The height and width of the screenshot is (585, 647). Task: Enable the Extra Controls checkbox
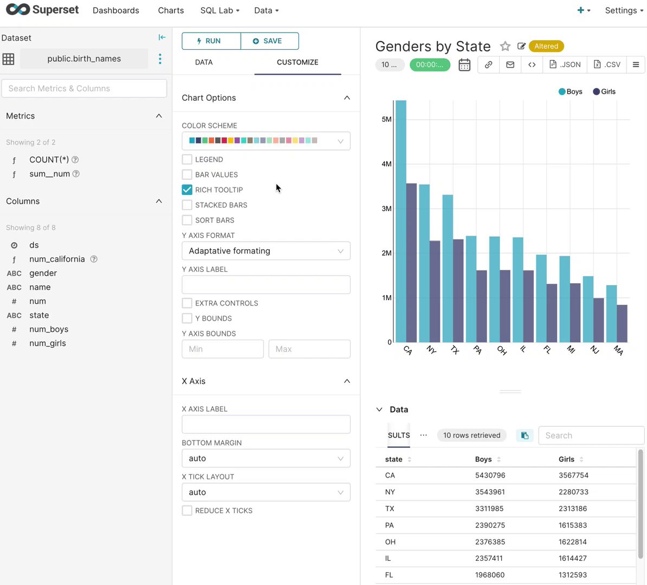[x=187, y=303]
